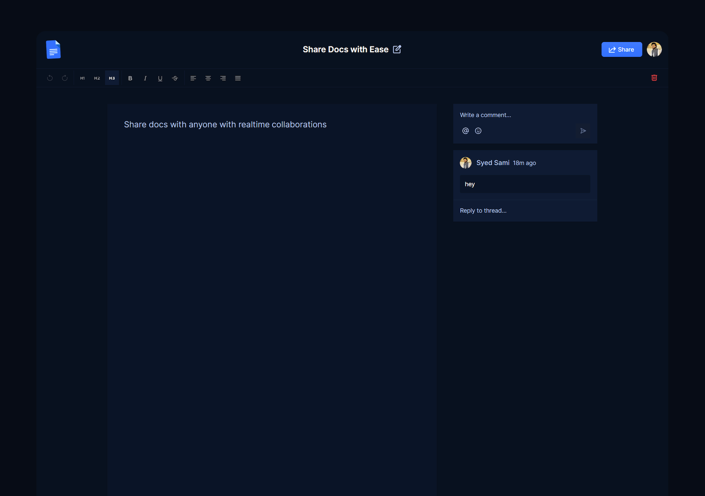Insert a mention with @ icon
Screen dimensions: 705x496
tap(465, 131)
